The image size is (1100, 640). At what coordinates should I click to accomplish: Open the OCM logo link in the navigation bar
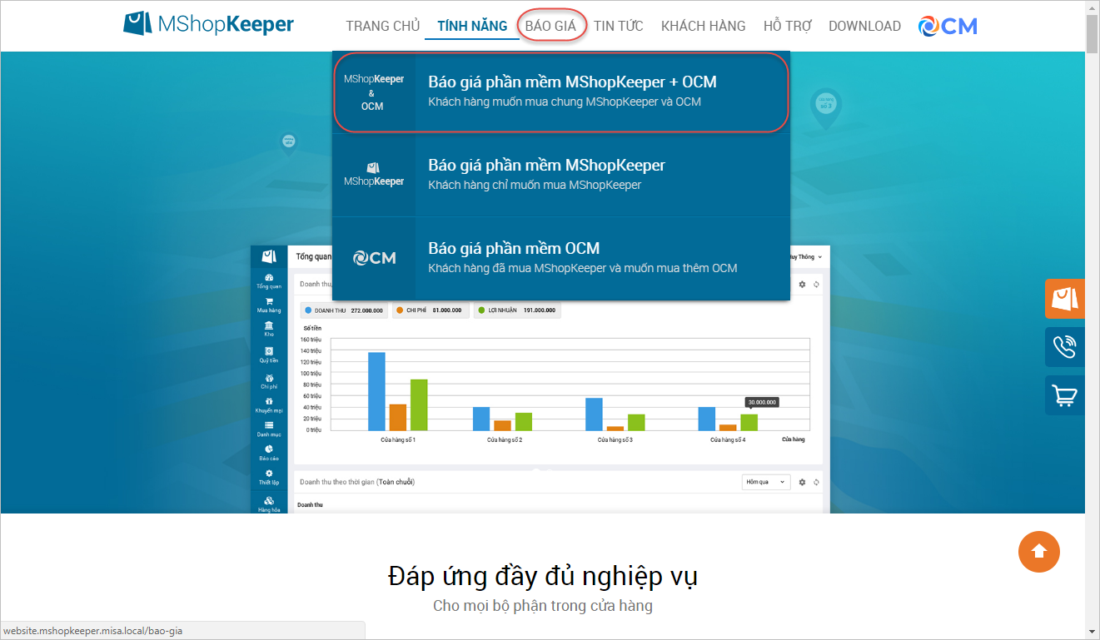pos(948,26)
